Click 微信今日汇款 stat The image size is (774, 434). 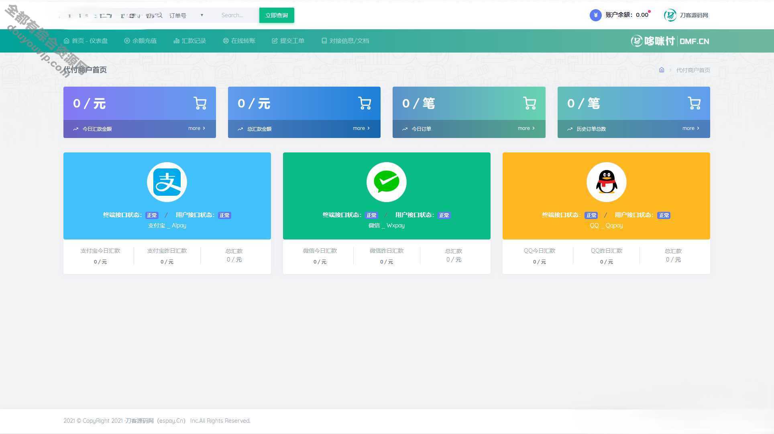click(320, 256)
